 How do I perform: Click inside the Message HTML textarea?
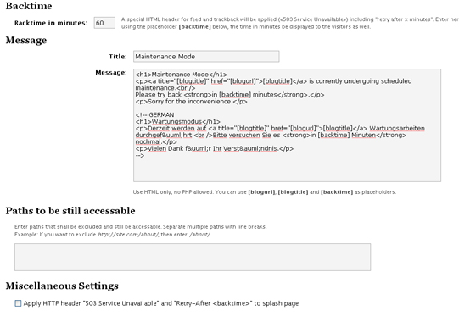point(287,125)
